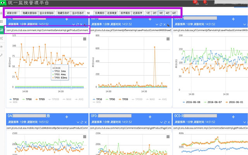The height and width of the screenshot is (155, 248).
Task: Open the eye icon in left sidebar
Action: 2,46
